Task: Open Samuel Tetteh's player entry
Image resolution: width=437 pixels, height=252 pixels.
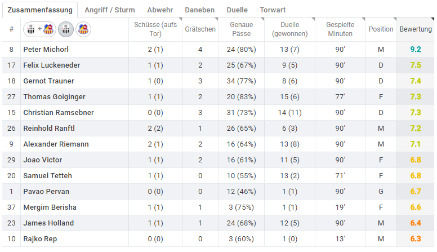Action: (x=48, y=176)
